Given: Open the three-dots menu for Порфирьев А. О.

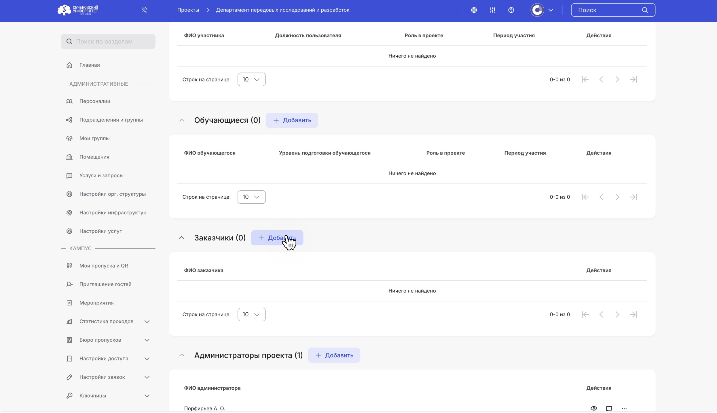Looking at the screenshot, I should coord(624,408).
